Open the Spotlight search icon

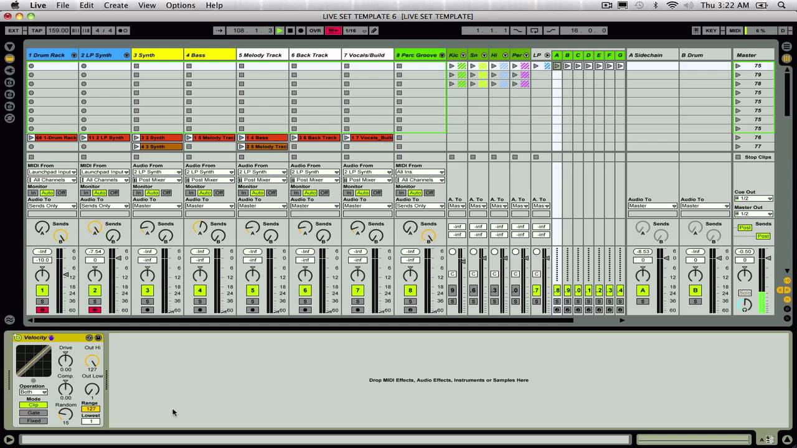coord(782,6)
